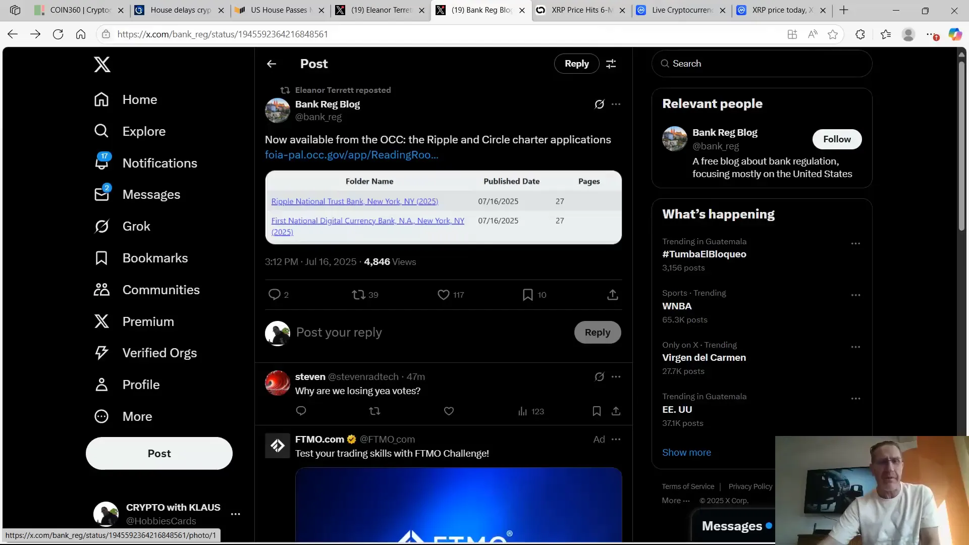
Task: Open options for Virgen del Carmen trend
Action: tap(855, 347)
